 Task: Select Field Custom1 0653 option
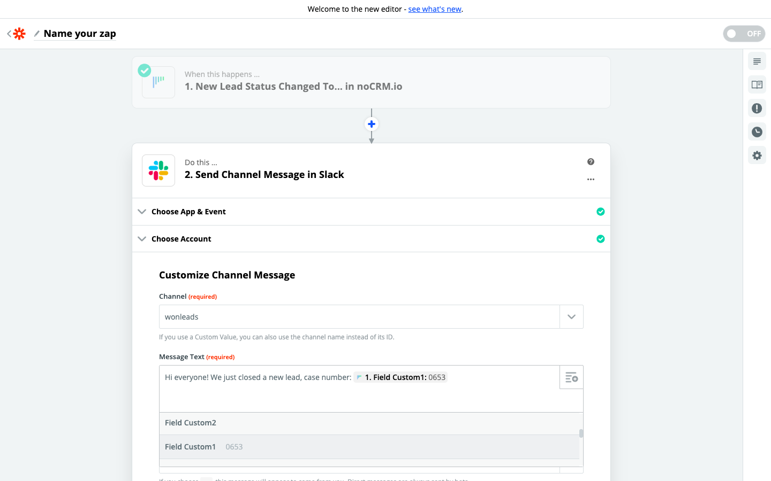203,447
